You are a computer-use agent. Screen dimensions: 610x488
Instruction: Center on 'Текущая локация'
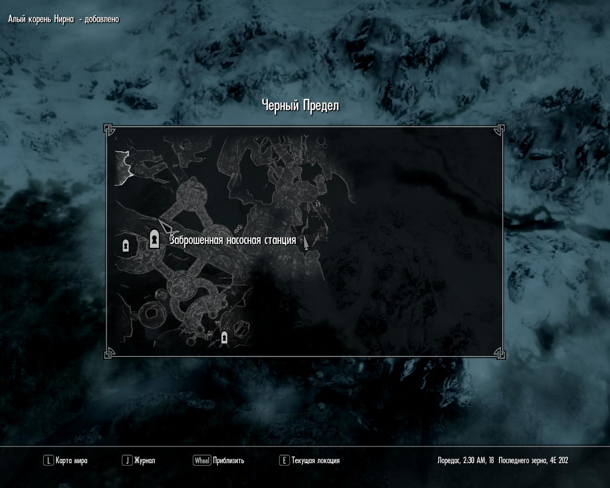(x=309, y=460)
